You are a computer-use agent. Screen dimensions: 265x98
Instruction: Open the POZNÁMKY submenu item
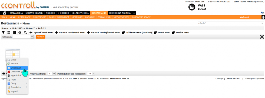[90, 17]
